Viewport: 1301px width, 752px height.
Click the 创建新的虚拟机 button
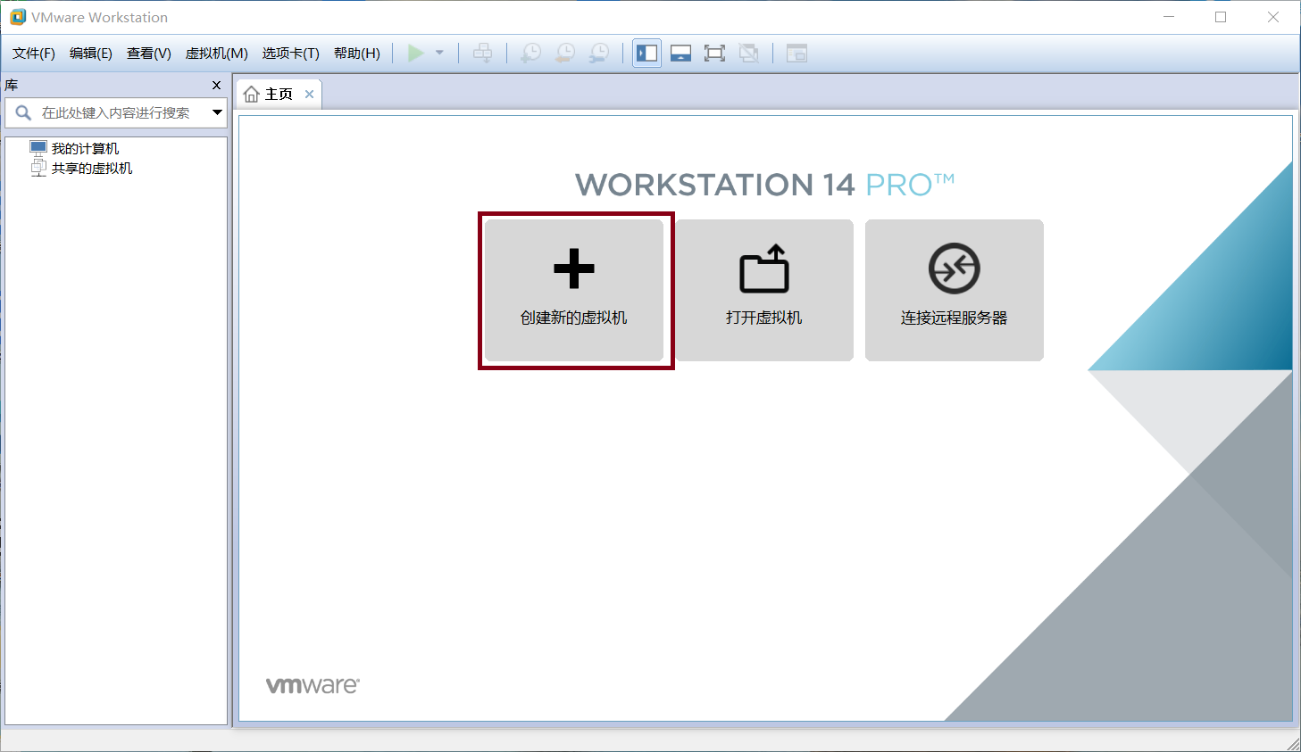tap(574, 290)
